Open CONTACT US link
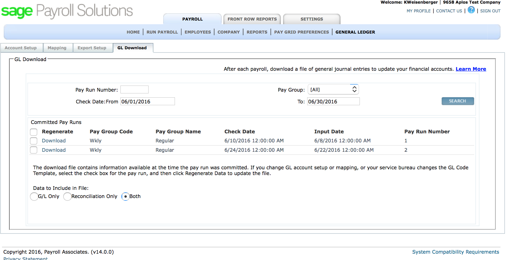The width and height of the screenshot is (506, 260). coord(449,11)
